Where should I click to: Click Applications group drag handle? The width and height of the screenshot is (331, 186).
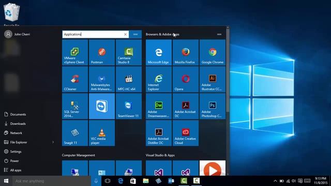point(136,35)
